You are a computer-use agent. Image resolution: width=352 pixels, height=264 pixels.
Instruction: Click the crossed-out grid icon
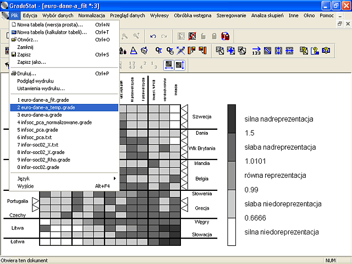(192, 36)
